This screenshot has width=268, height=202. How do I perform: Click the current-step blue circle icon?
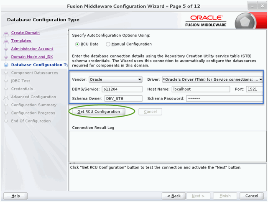click(6, 65)
